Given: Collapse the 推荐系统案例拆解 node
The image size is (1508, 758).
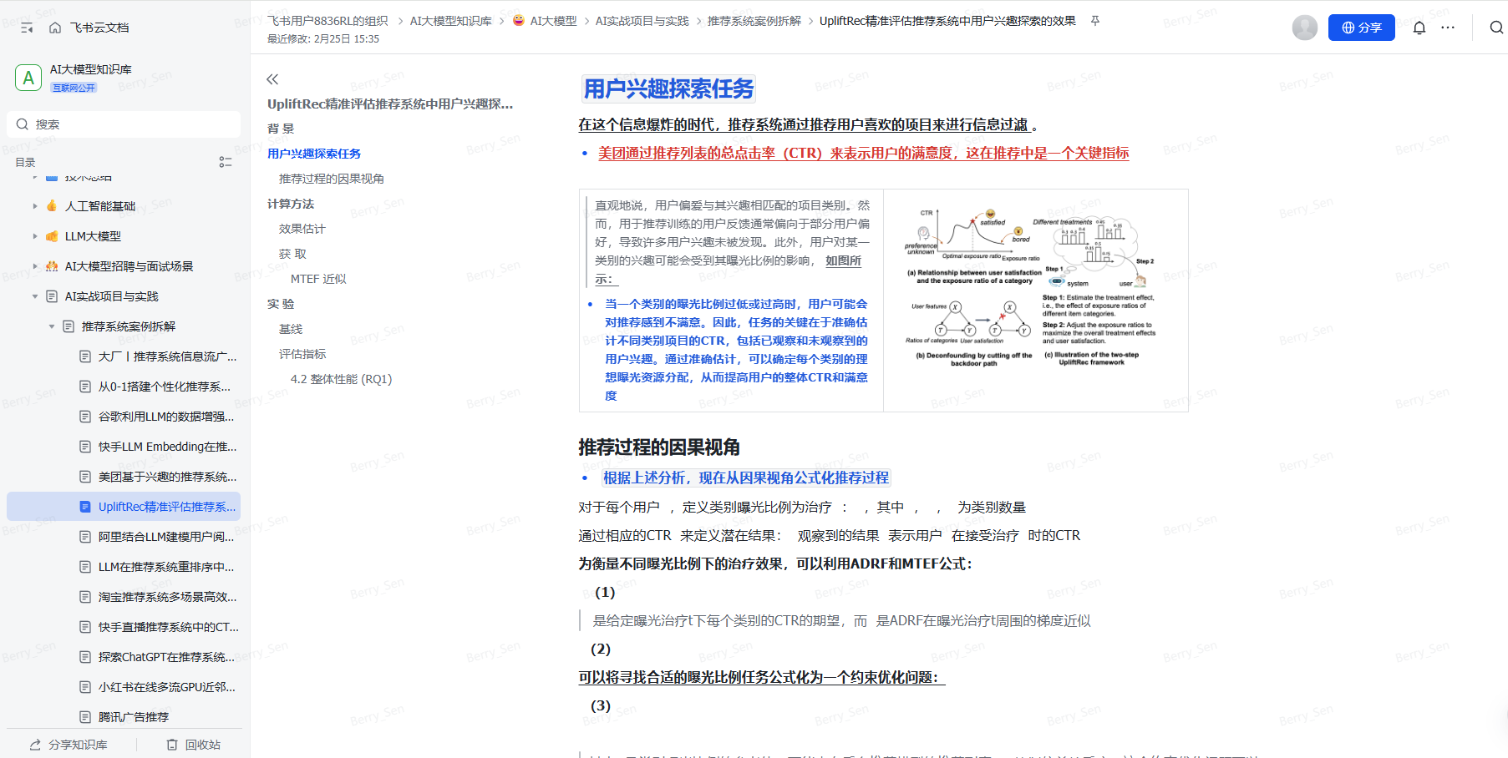Looking at the screenshot, I should tap(52, 326).
